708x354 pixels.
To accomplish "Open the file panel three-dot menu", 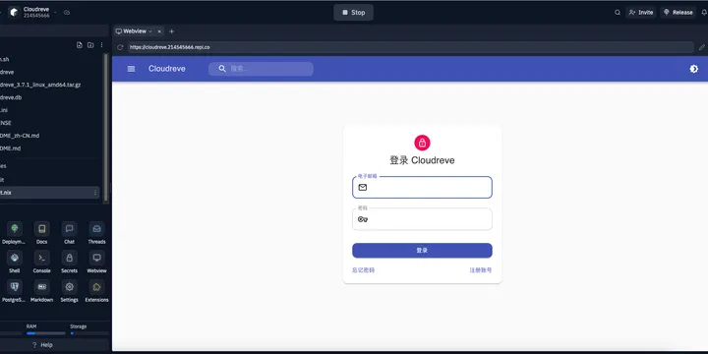I will [101, 45].
